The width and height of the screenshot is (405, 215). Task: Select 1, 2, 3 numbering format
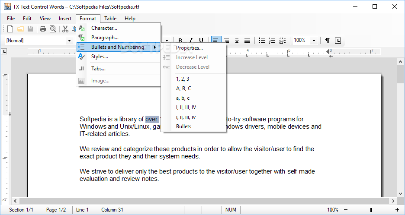[x=193, y=79]
